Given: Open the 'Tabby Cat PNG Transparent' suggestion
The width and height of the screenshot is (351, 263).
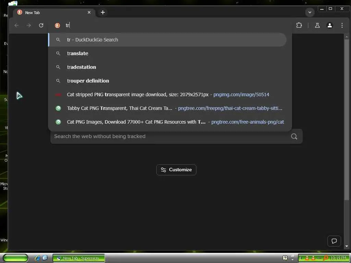Looking at the screenshot, I should 167,108.
